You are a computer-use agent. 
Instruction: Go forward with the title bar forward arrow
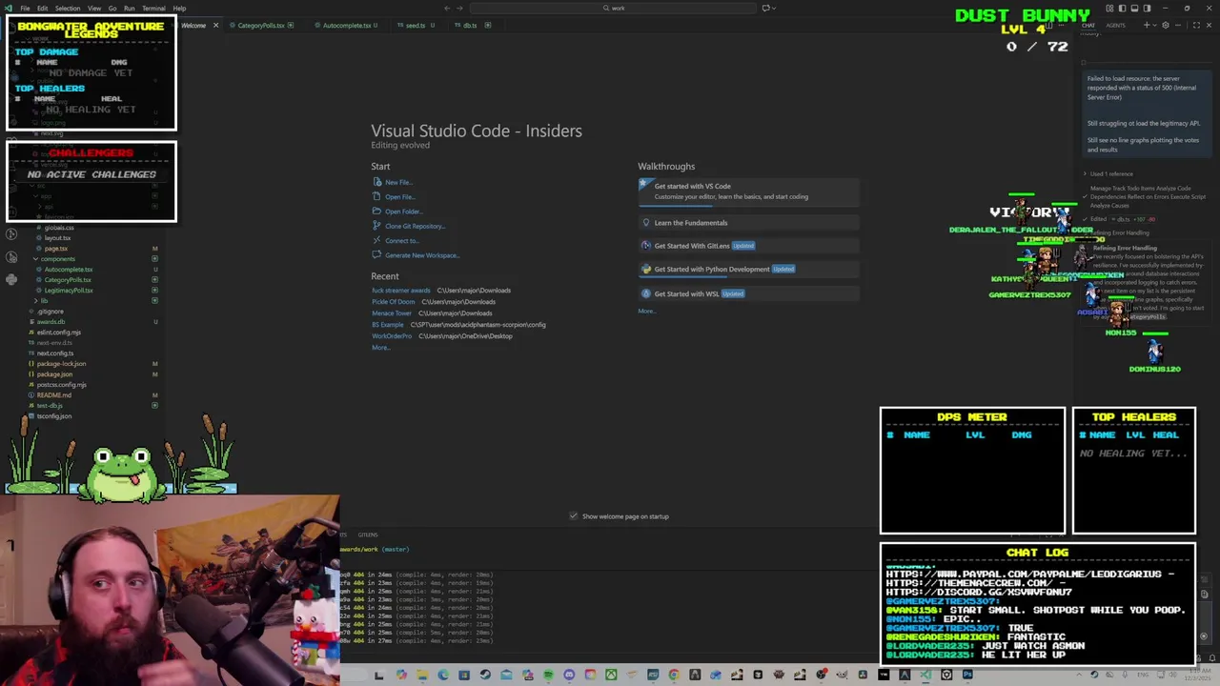pos(459,8)
